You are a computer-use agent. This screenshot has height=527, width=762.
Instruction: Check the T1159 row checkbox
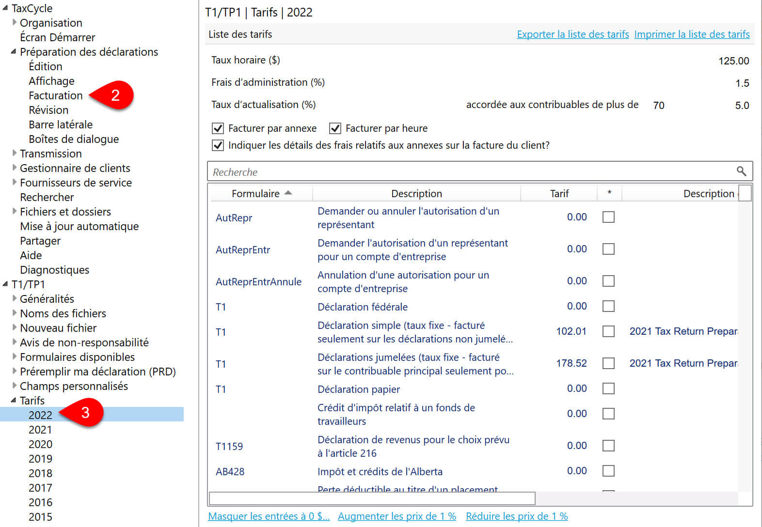click(x=608, y=446)
